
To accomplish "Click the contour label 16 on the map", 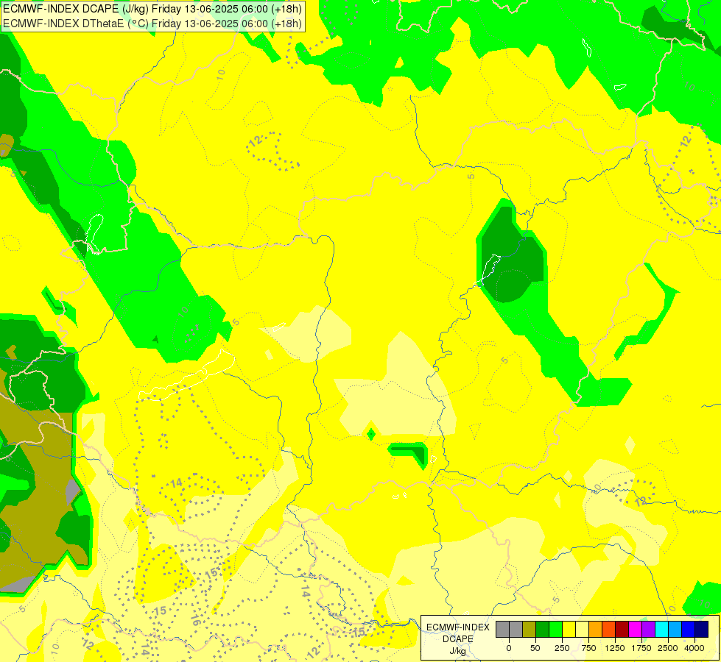I will (x=195, y=620).
